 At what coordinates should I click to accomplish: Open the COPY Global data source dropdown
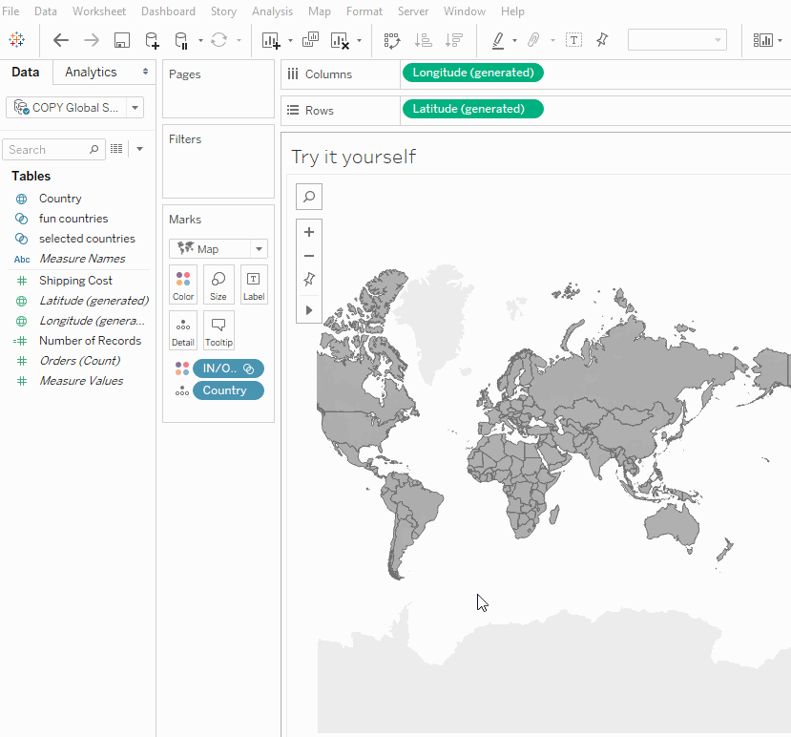click(135, 108)
